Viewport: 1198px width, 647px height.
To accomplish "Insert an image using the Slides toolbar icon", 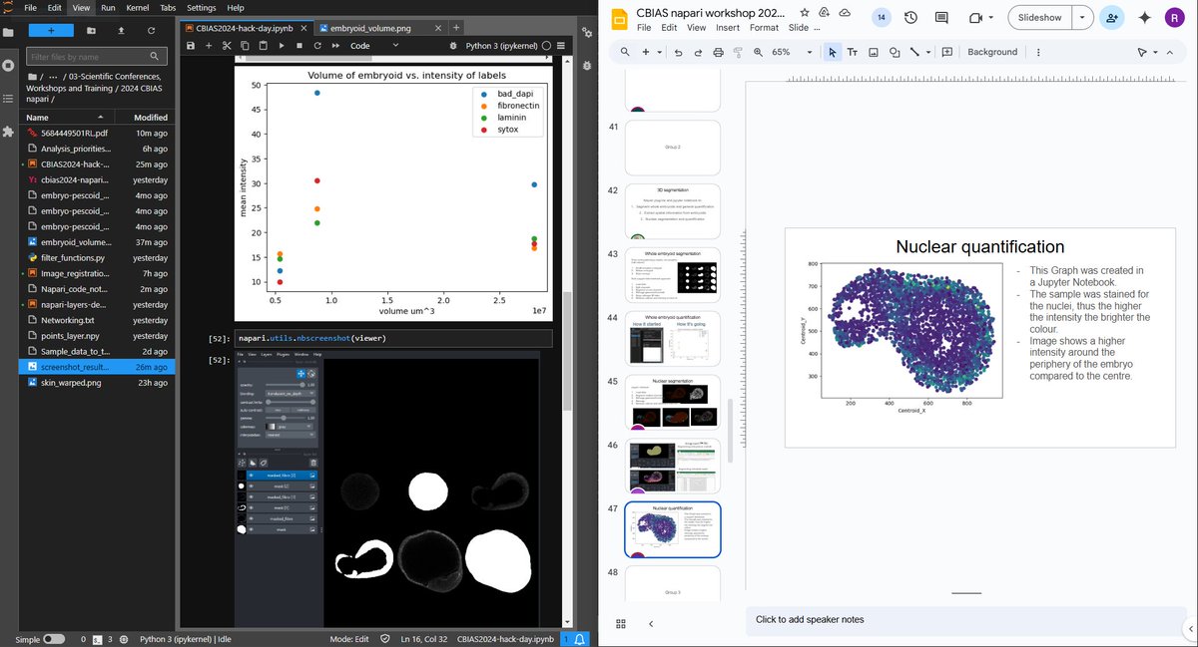I will tap(874, 52).
